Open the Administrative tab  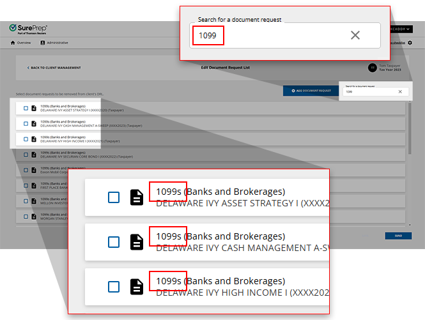(54, 43)
